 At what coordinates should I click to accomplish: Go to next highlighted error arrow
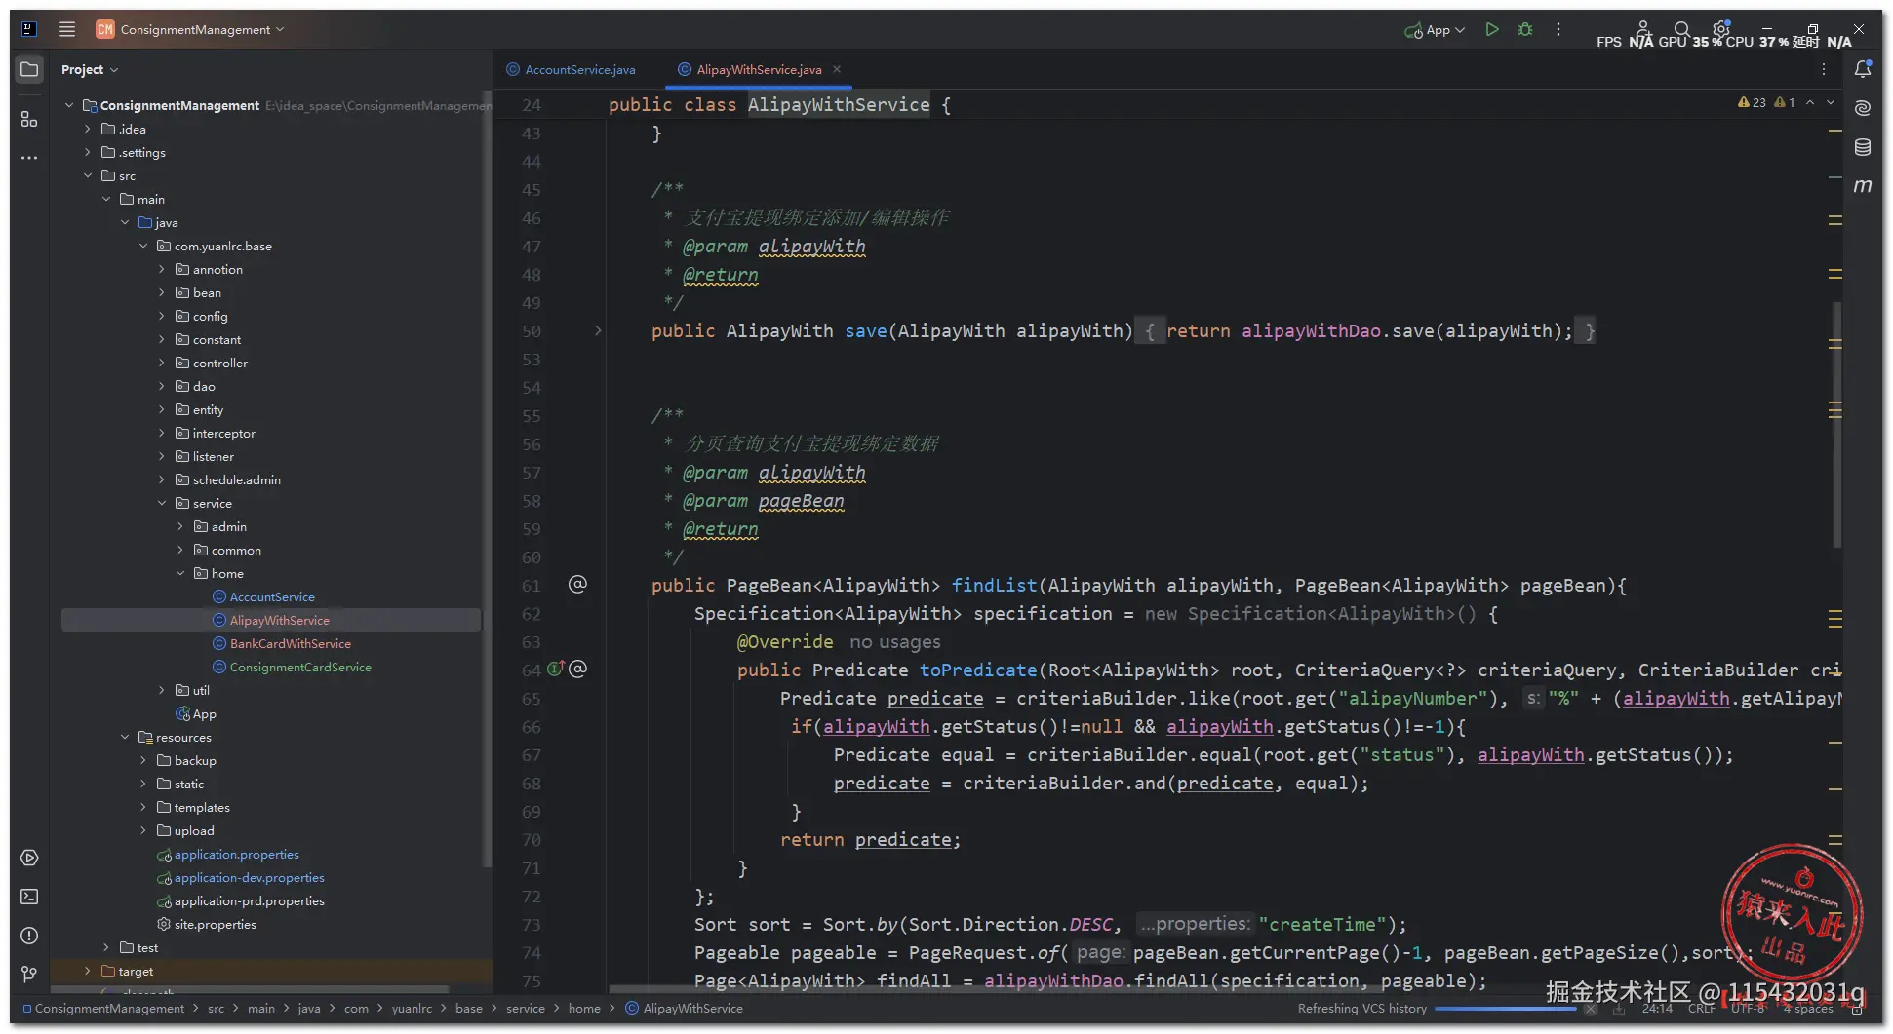(x=1831, y=102)
